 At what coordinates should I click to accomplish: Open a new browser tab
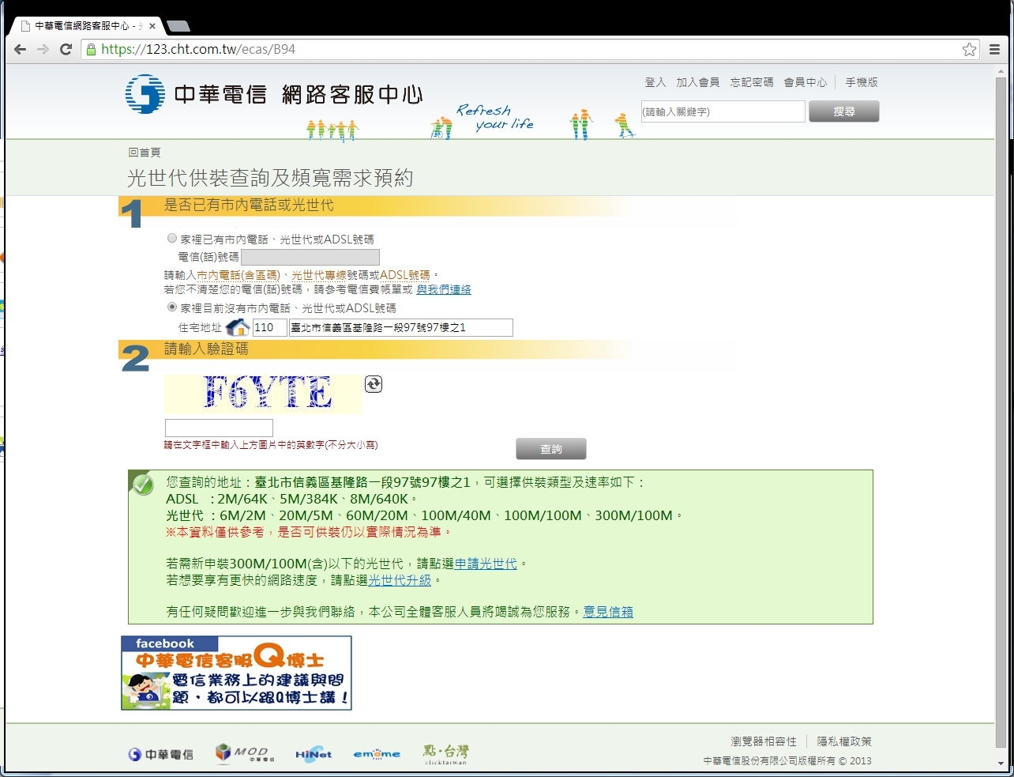pos(178,26)
